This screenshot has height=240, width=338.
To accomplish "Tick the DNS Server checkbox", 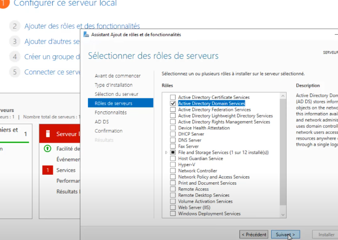I will tap(173, 140).
